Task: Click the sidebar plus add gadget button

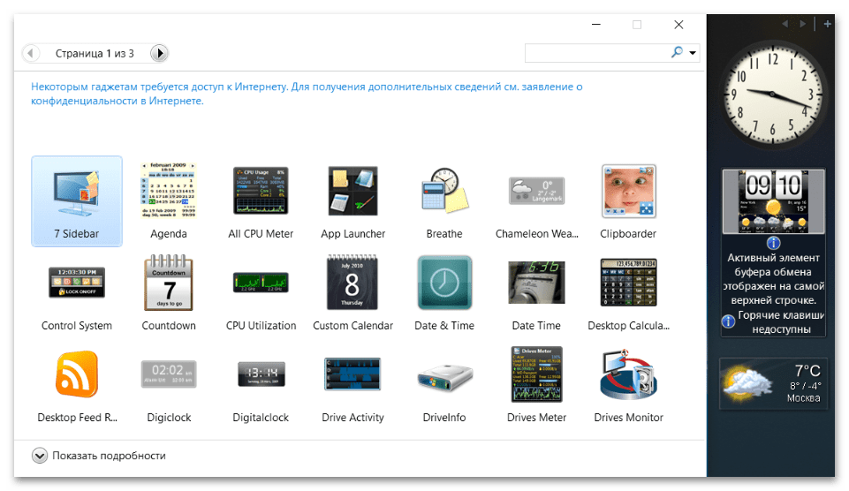Action: pos(827,24)
